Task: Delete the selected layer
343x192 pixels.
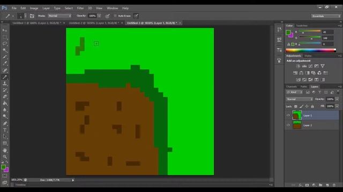Action: (334, 185)
